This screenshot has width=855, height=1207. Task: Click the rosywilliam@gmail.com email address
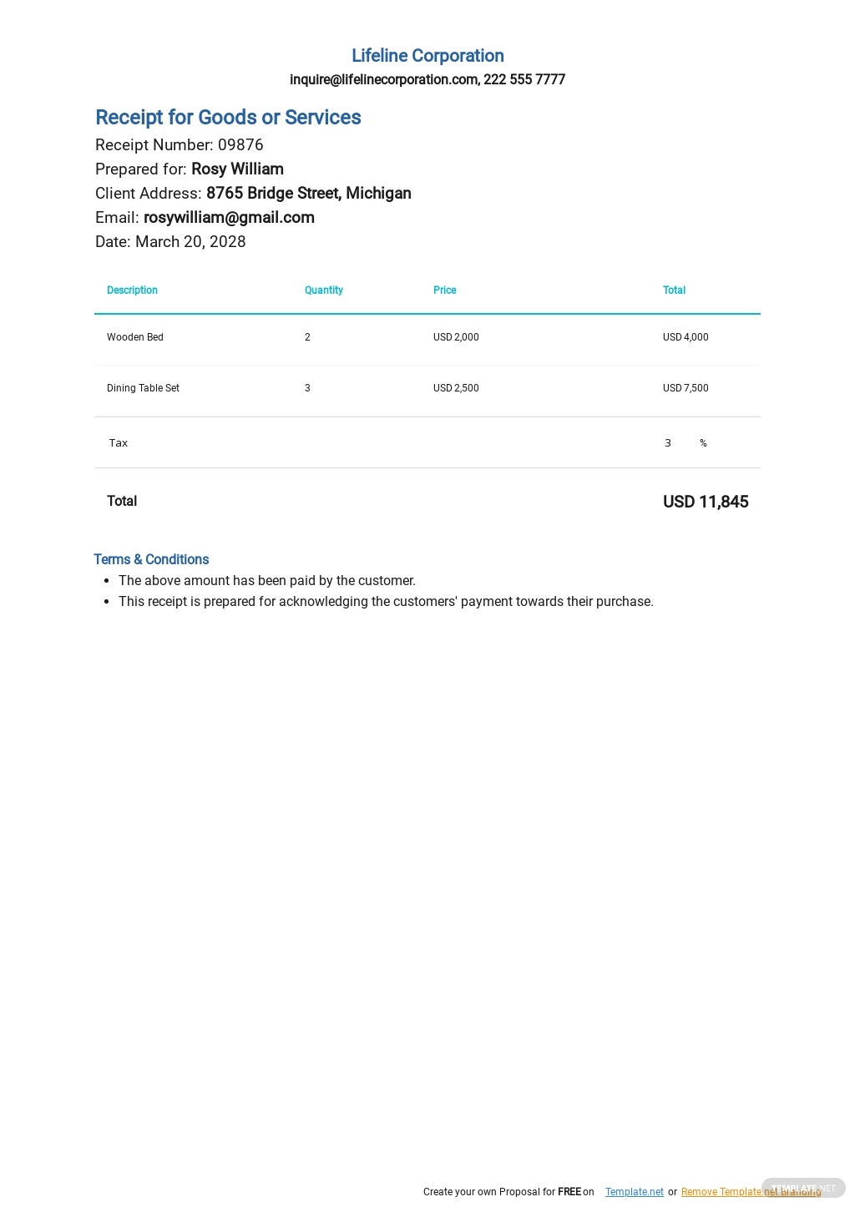(229, 218)
